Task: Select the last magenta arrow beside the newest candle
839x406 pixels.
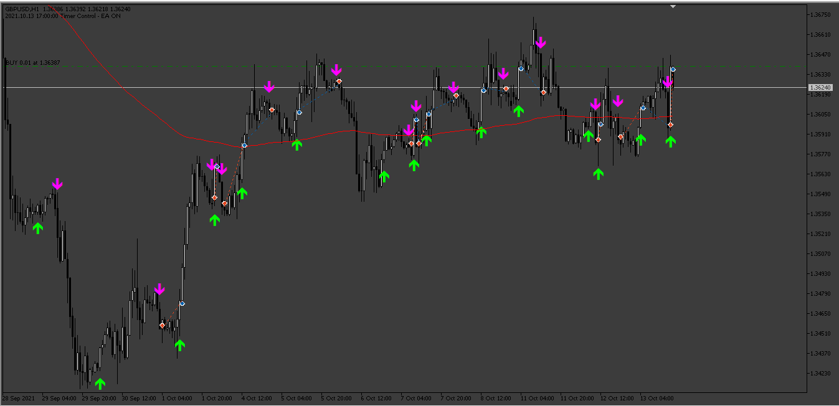Action: click(x=667, y=82)
